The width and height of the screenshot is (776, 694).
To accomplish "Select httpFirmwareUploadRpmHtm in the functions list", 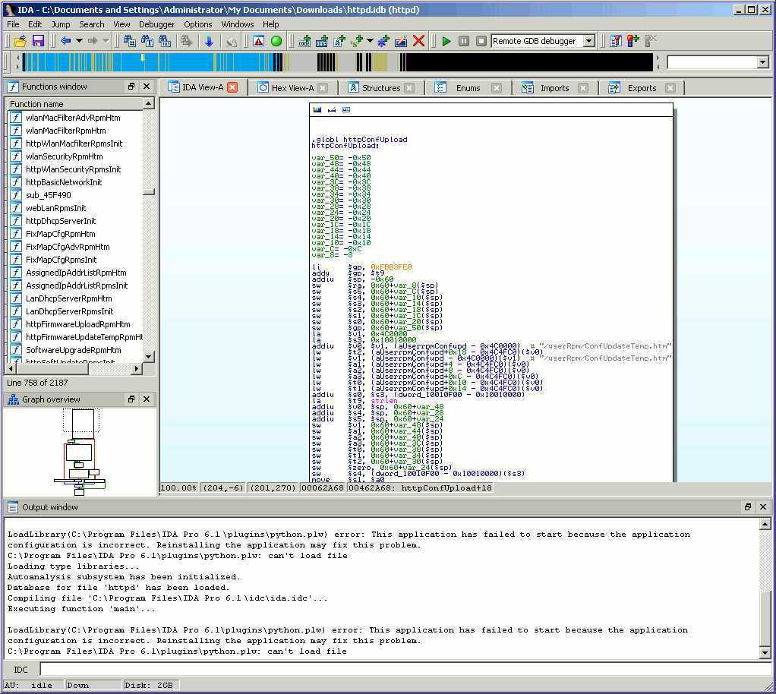I will [x=77, y=324].
